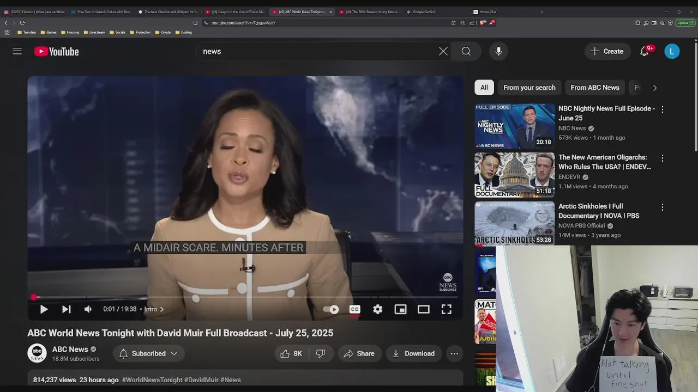Viewport: 698px width, 392px height.
Task: Open the Games bookmarks folder
Action: (49, 32)
